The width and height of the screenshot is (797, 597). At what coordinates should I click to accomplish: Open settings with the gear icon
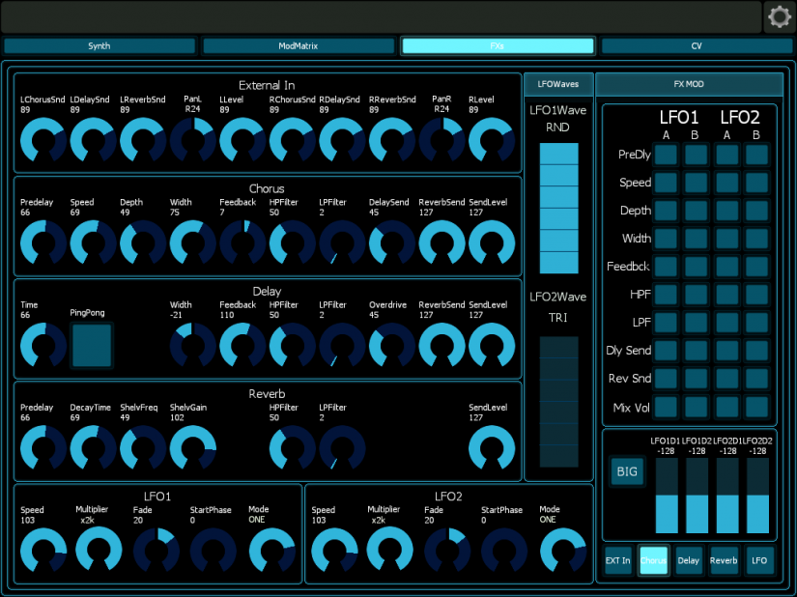779,16
